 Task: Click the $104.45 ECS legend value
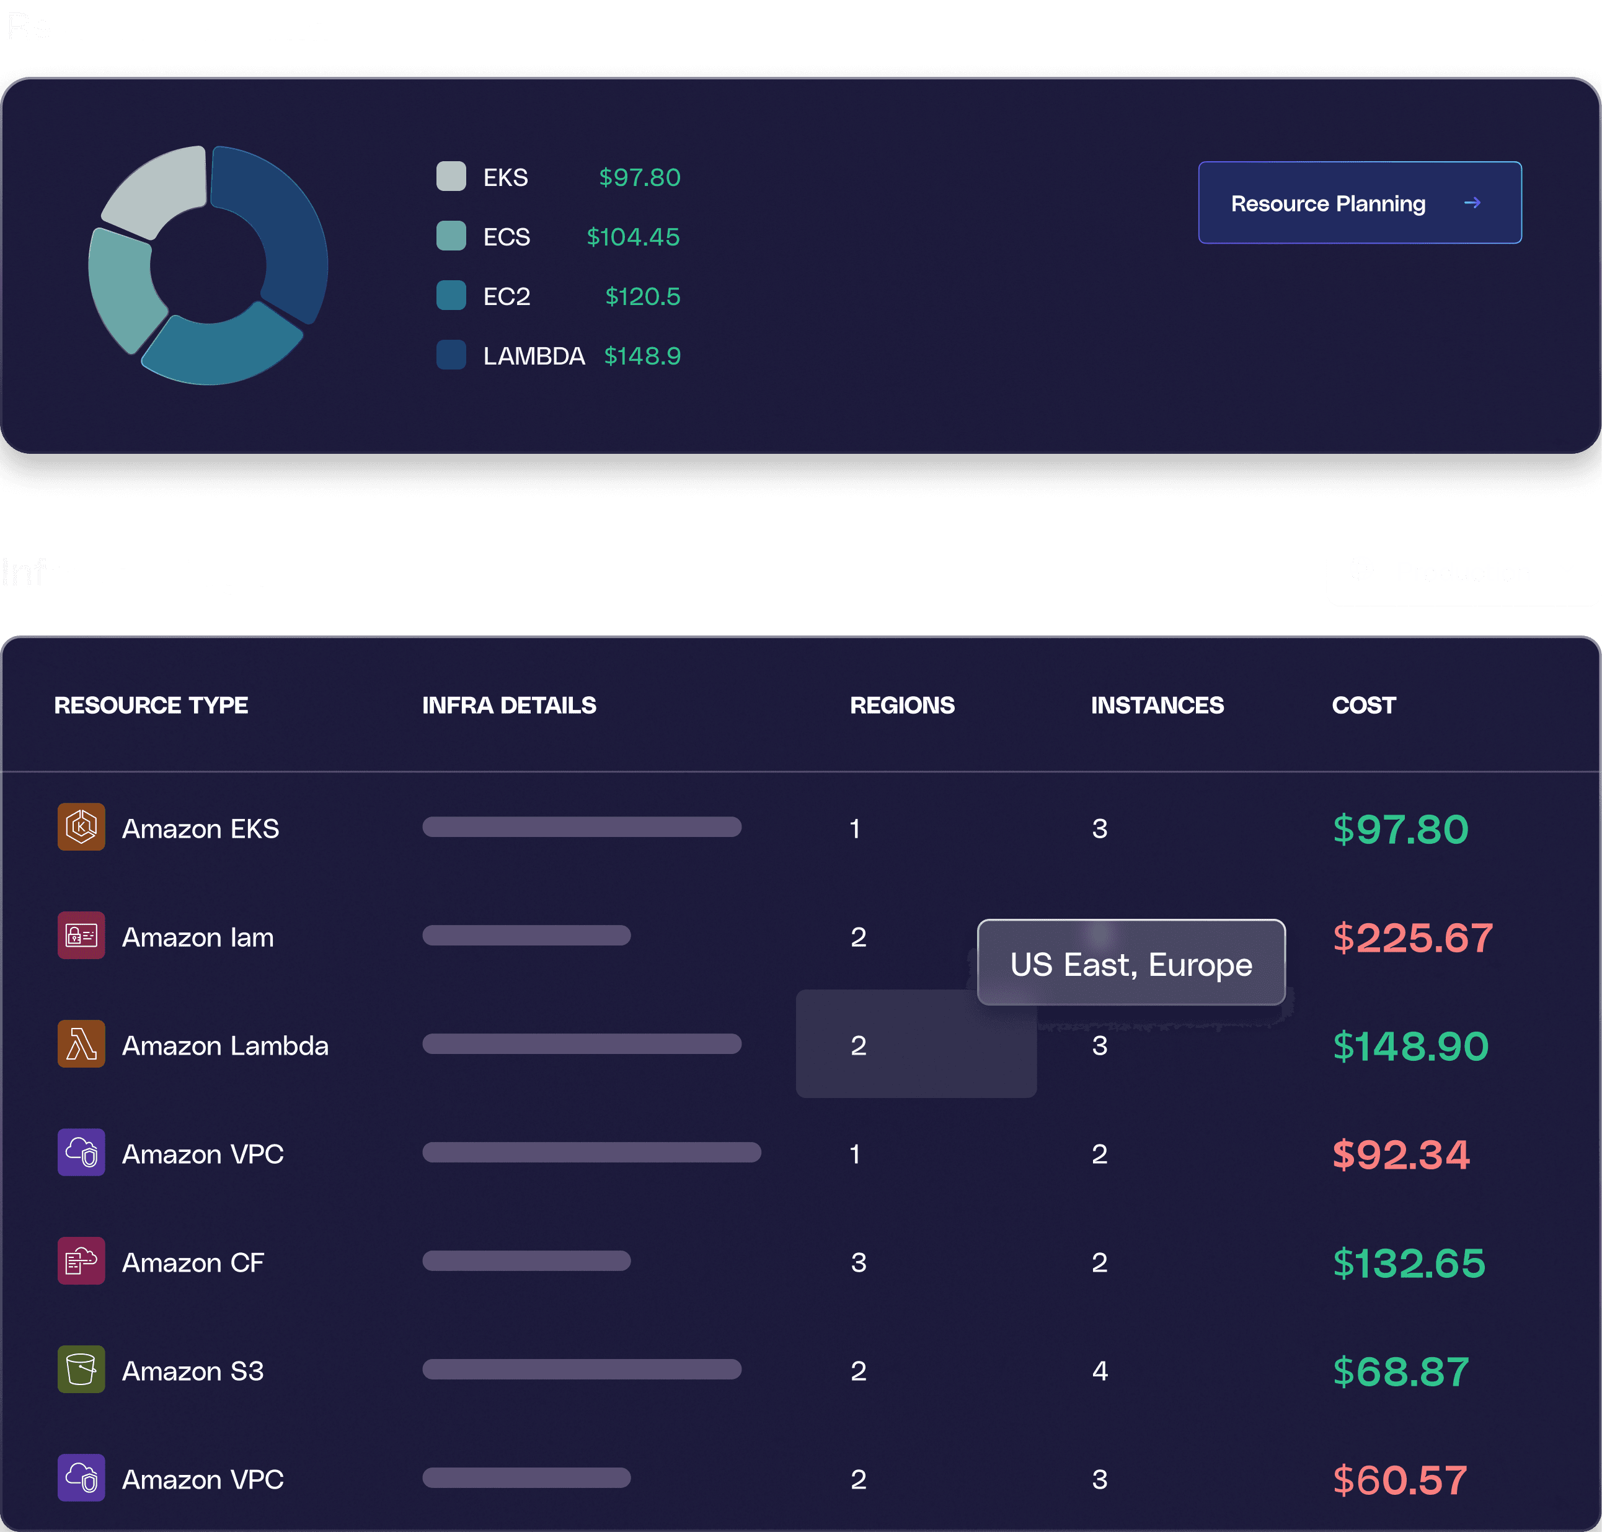(634, 237)
